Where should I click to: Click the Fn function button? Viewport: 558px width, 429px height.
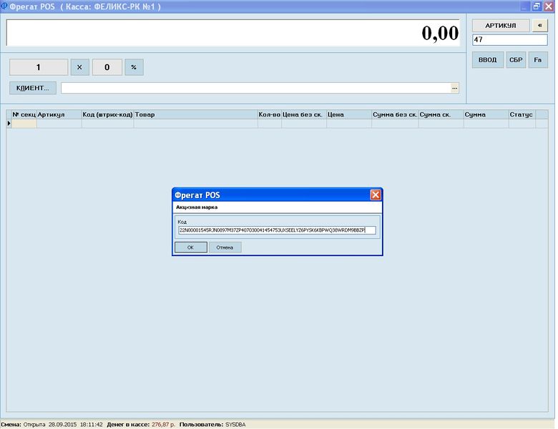pyautogui.click(x=538, y=60)
